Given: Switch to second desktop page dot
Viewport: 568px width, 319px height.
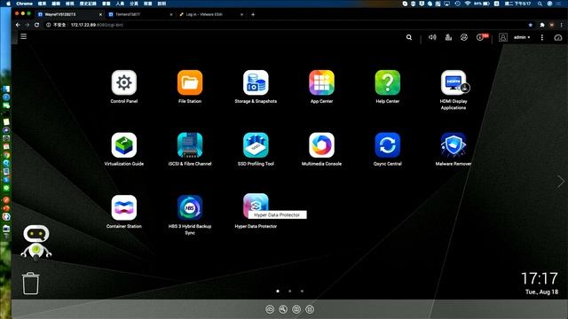Looking at the screenshot, I should coord(290,292).
